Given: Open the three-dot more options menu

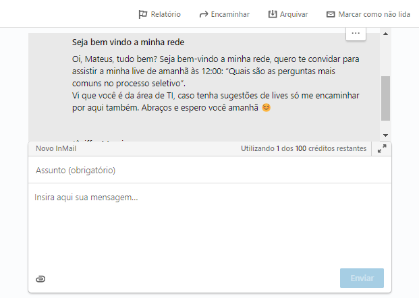Looking at the screenshot, I should [x=356, y=34].
